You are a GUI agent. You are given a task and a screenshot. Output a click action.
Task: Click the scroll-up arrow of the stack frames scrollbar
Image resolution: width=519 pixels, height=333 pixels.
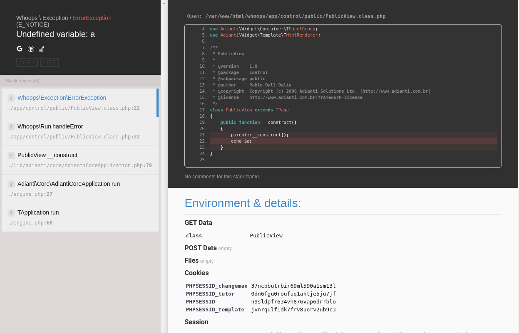pyautogui.click(x=164, y=3)
